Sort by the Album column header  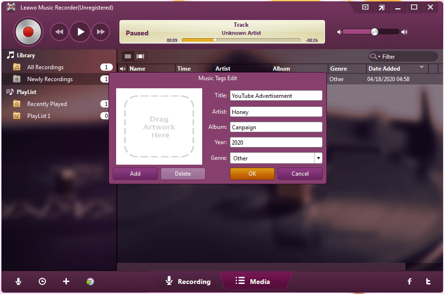tap(299, 69)
